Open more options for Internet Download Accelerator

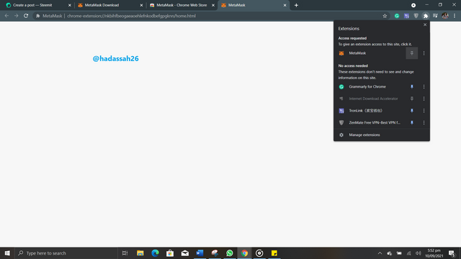click(424, 99)
